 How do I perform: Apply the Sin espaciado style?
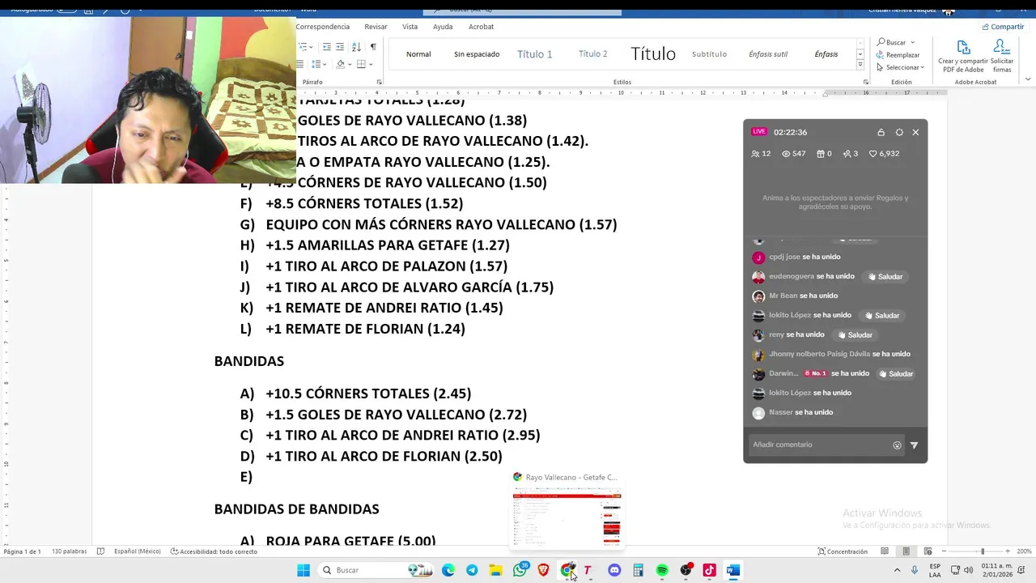(477, 54)
